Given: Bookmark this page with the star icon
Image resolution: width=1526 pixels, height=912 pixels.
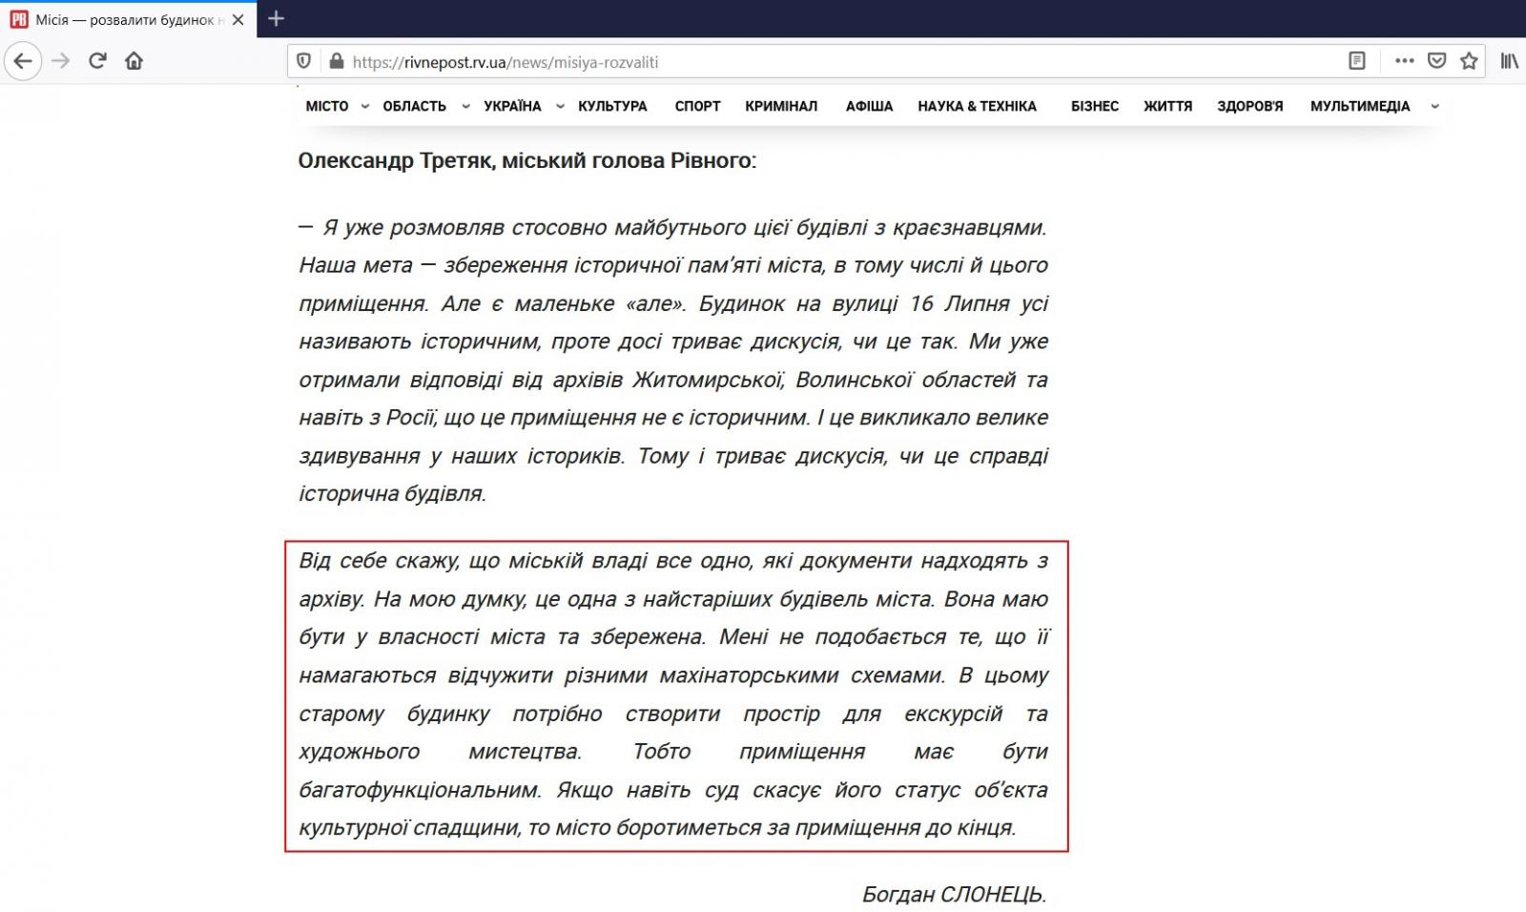Looking at the screenshot, I should (x=1469, y=61).
